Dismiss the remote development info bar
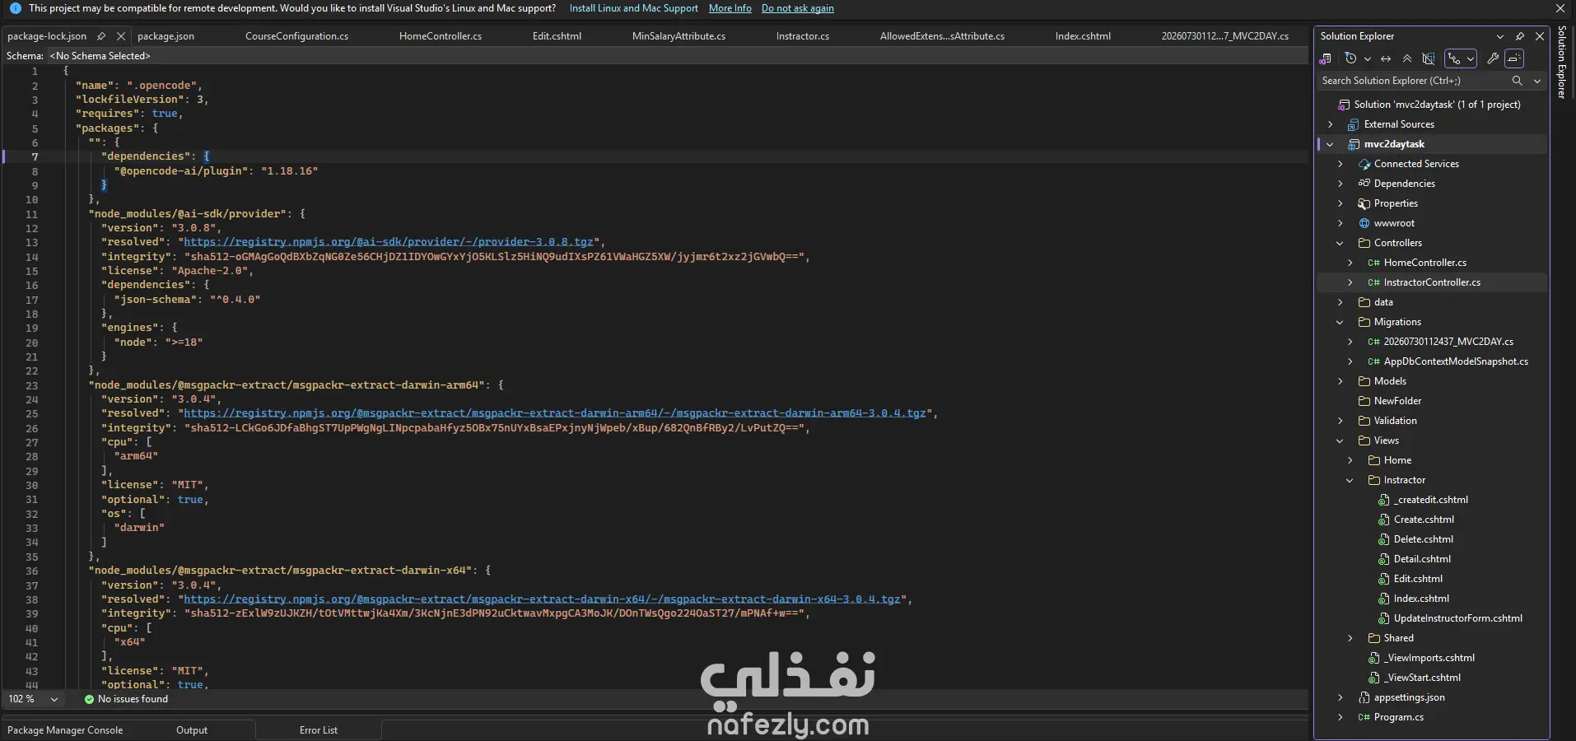 [x=1560, y=8]
